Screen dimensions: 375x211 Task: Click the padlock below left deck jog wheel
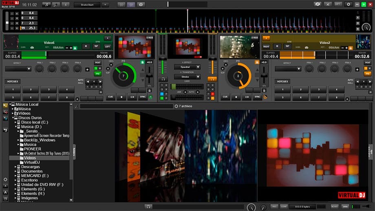[x=150, y=90]
